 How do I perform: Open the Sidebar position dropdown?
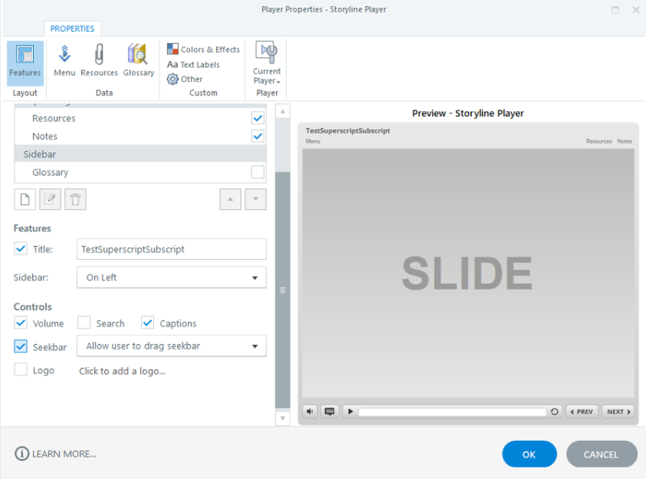171,277
